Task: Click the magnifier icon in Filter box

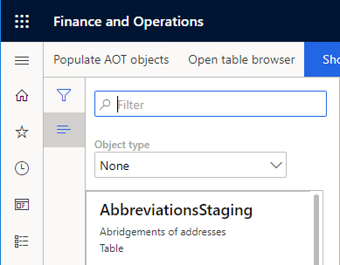Action: 105,104
